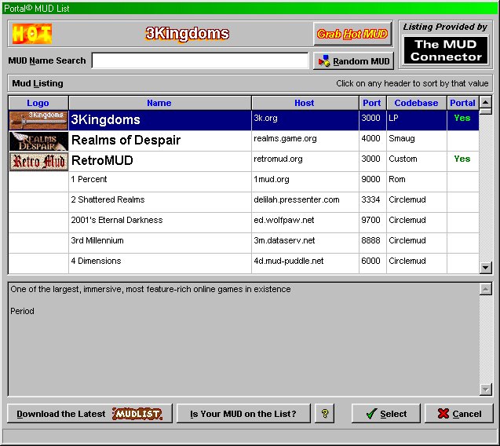Sort the listing by Portal header

[x=462, y=103]
